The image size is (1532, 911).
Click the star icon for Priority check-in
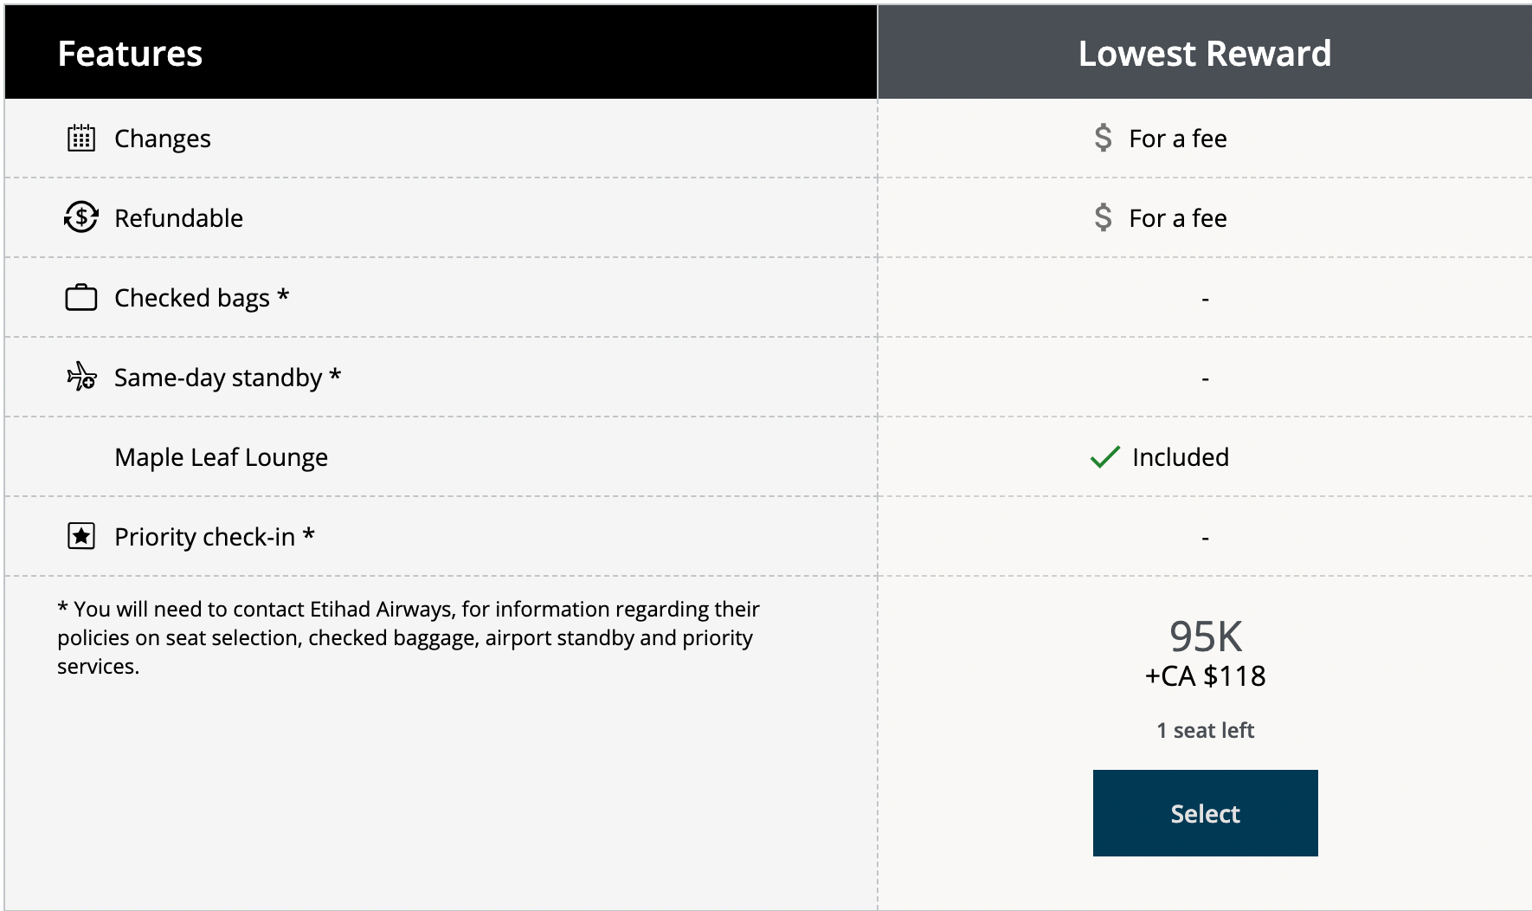(x=81, y=537)
